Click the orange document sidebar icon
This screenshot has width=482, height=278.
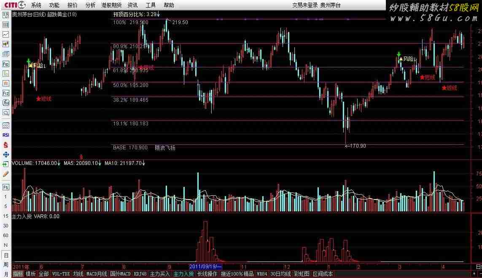point(6,84)
